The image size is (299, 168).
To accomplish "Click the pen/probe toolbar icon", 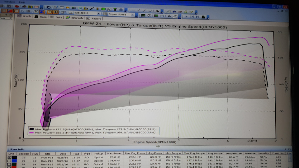I will [x=92, y=9].
